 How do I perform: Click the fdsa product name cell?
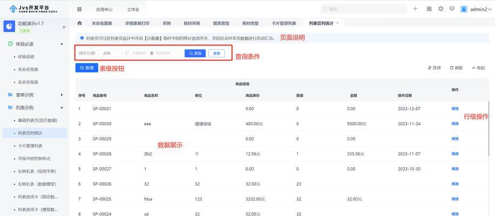pyautogui.click(x=148, y=199)
